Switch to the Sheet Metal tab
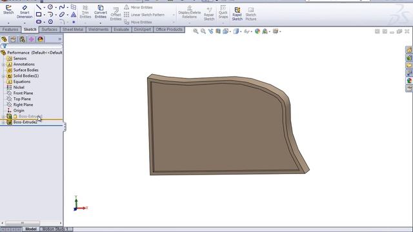This screenshot has height=232, width=413. point(73,30)
